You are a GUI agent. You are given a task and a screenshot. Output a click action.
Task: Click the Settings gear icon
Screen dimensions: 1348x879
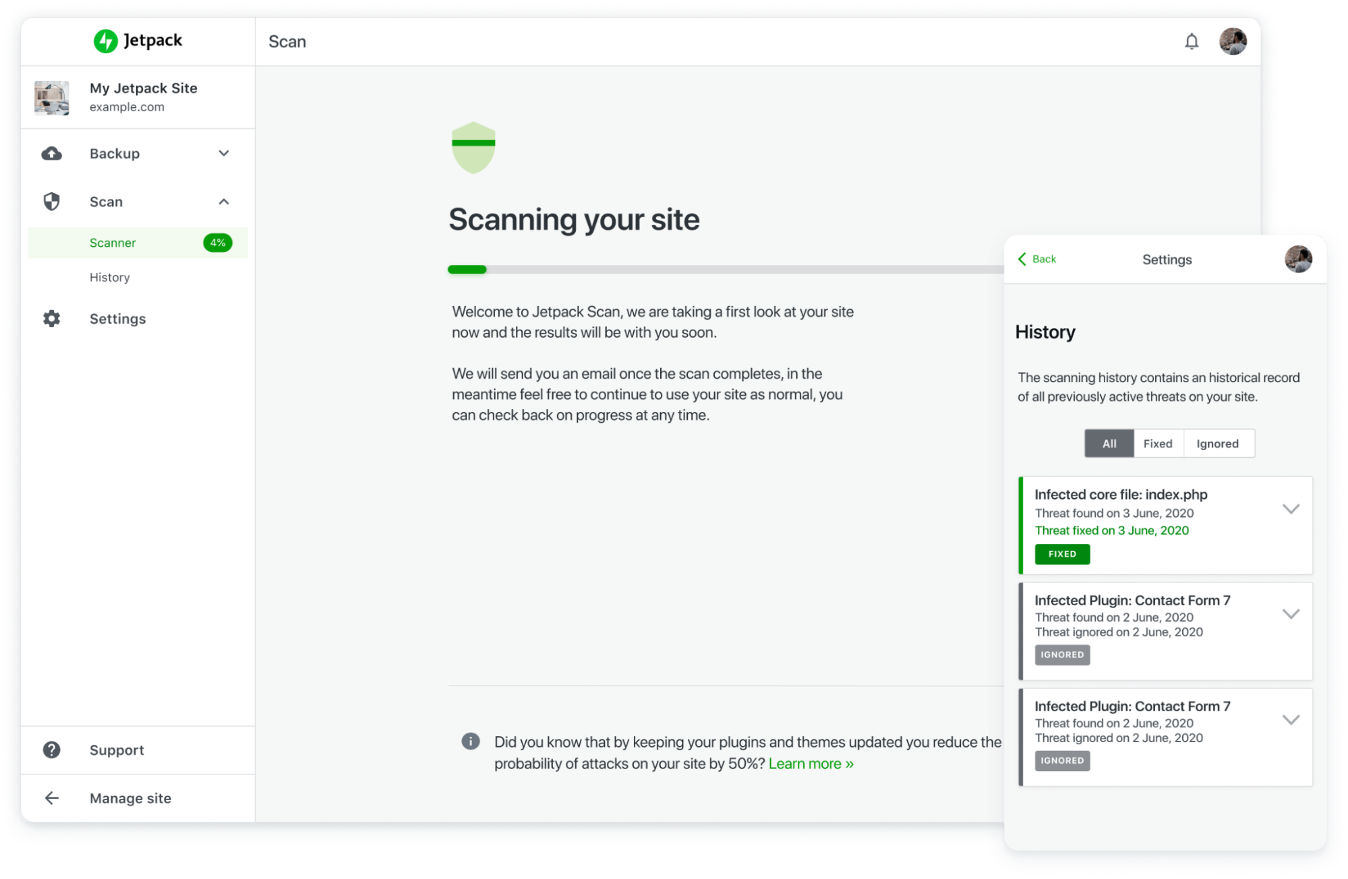(51, 318)
